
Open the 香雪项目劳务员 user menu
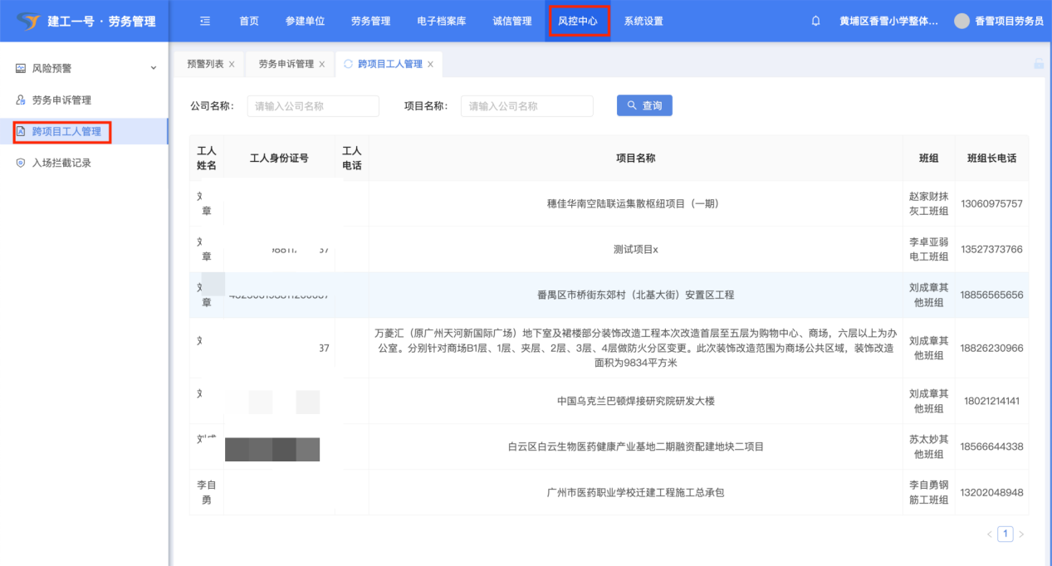(x=1008, y=22)
